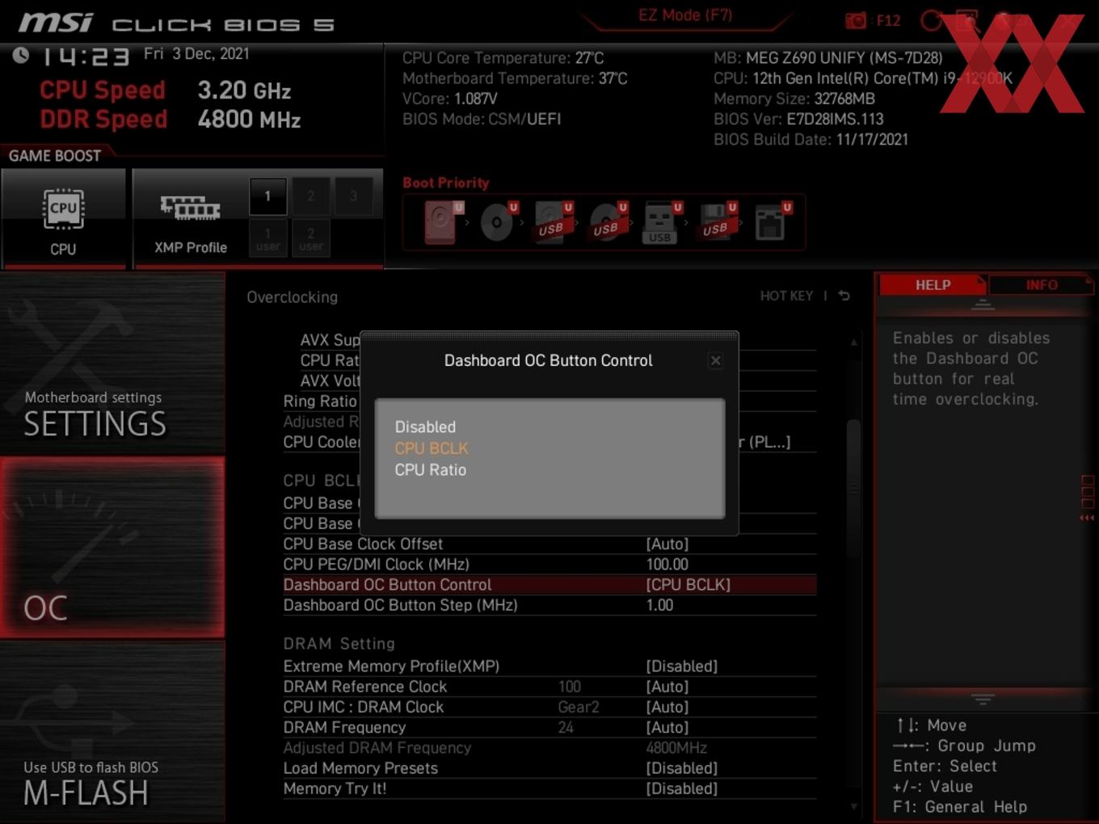1099x824 pixels.
Task: Click the USB flash key boot icon
Action: coord(662,222)
